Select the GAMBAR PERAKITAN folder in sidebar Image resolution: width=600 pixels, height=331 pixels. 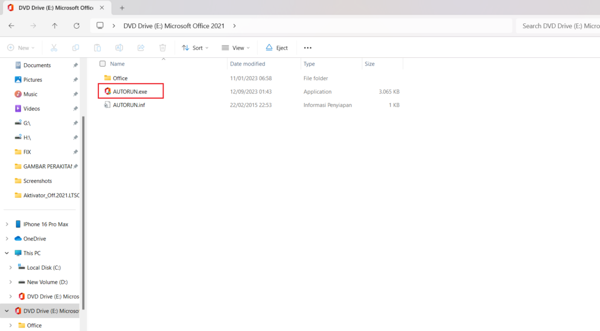pos(43,167)
